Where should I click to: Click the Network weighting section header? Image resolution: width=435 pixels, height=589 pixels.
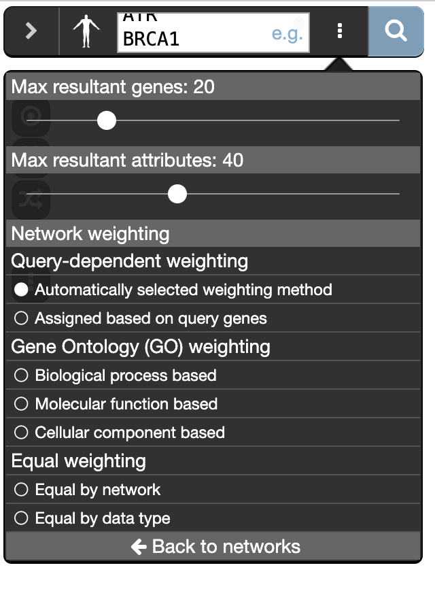coord(90,234)
